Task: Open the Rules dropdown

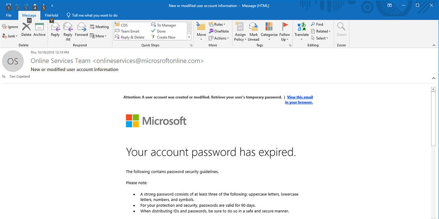Action: pyautogui.click(x=217, y=24)
